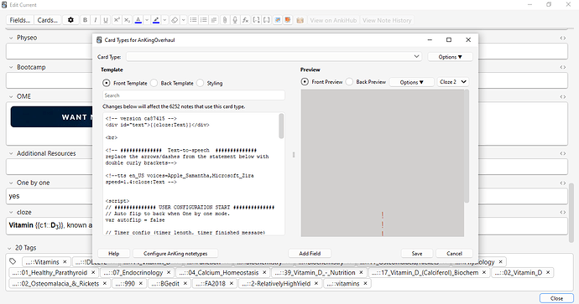Screen dimensions: 579x304
Task: Click the AnKing crown icon
Action: pyautogui.click(x=300, y=20)
